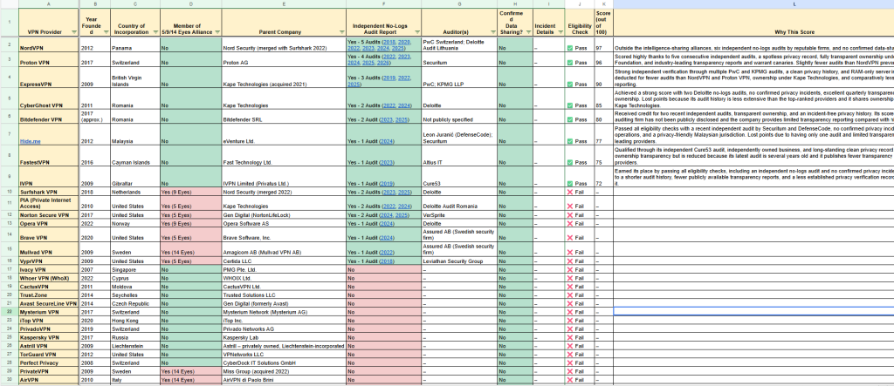
Task: Click the red Fail X for Mysterium VPN
Action: 570,313
